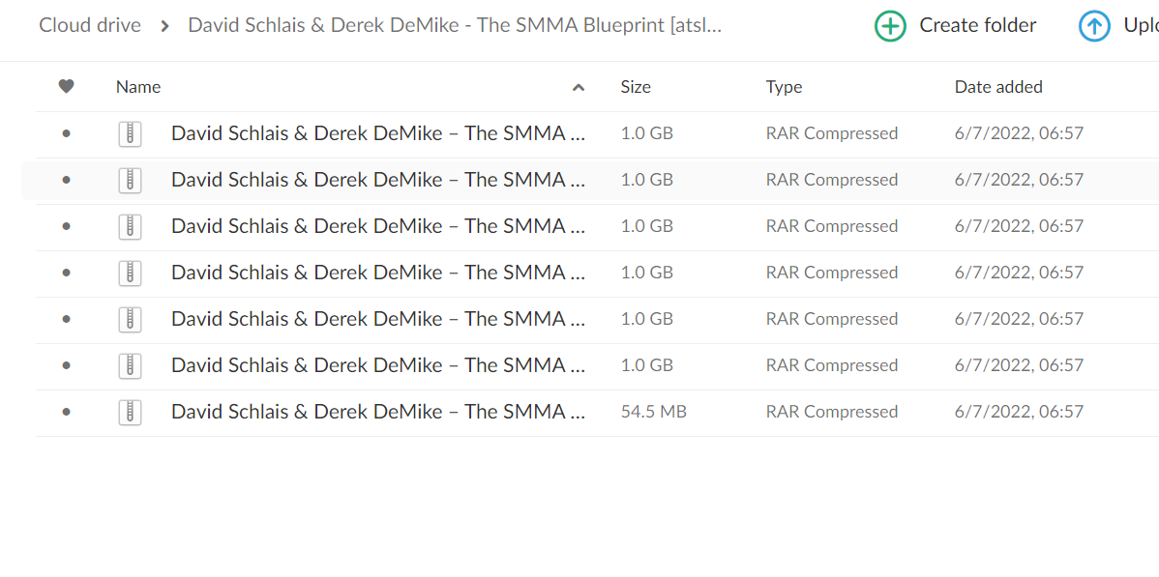
Task: Sort the list by the Date added header
Action: point(998,87)
